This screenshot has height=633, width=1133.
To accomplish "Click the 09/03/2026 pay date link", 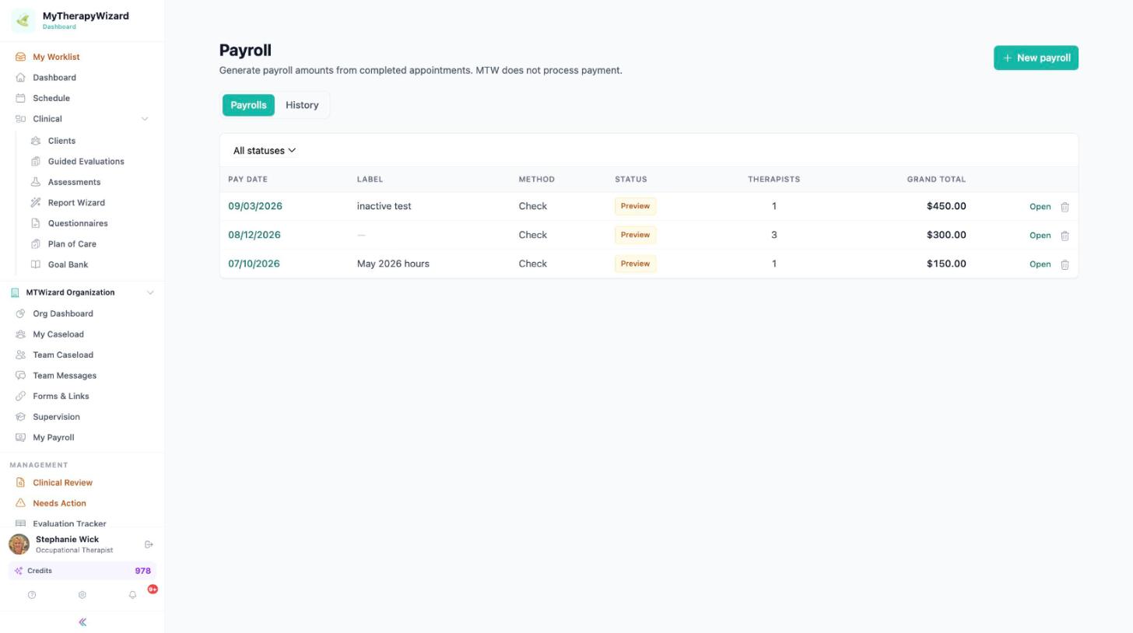I will (x=255, y=206).
